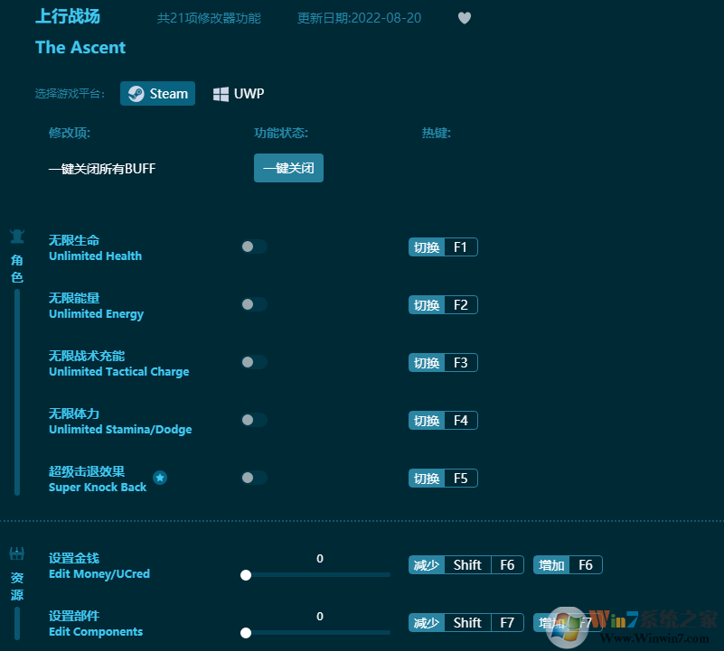Click the star badge beside Super Knock Back
The height and width of the screenshot is (651, 724).
click(x=160, y=479)
